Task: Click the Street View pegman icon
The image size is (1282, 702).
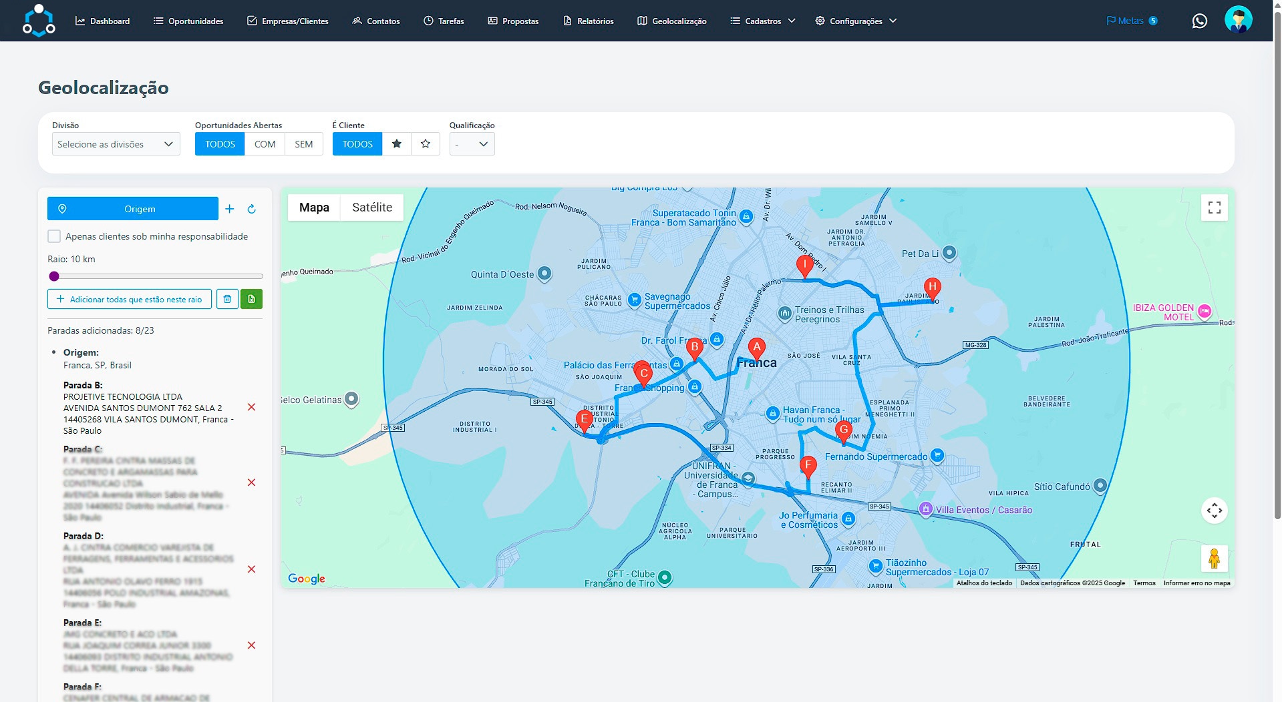Action: tap(1214, 559)
